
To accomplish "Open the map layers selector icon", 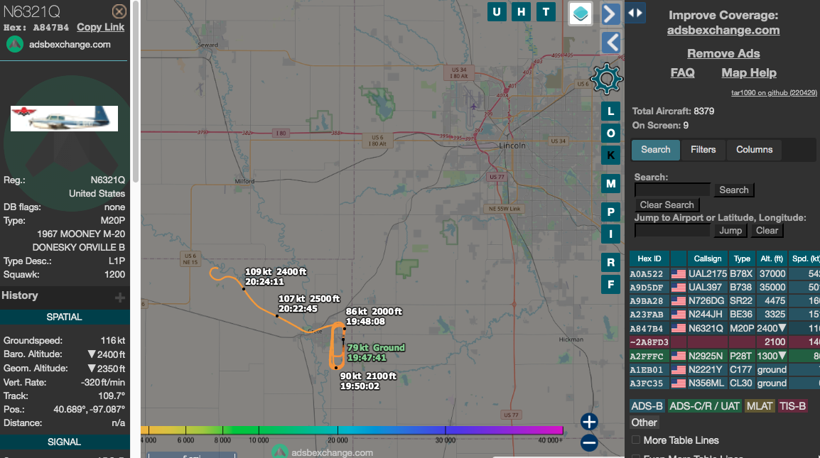I will [581, 13].
